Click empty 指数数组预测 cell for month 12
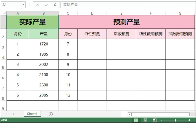196x123 pixels. (x=180, y=95)
